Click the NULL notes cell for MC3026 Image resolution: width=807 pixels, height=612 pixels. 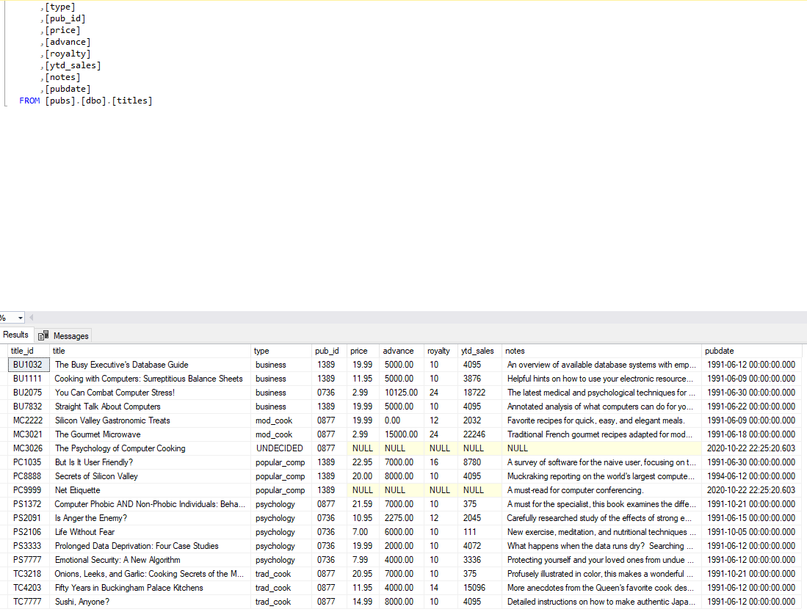pyautogui.click(x=601, y=448)
